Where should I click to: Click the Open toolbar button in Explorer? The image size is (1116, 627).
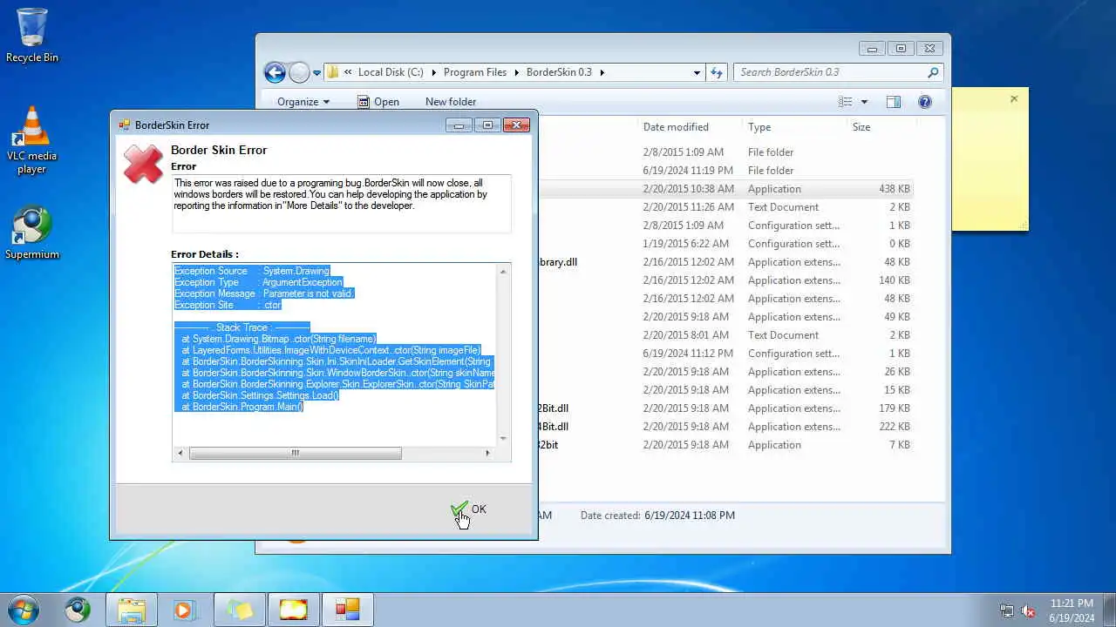[x=378, y=102]
